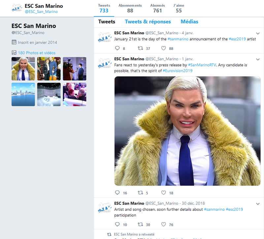
Task: Open the '30 déc. 2018' tweet timestamp
Action: click(193, 203)
